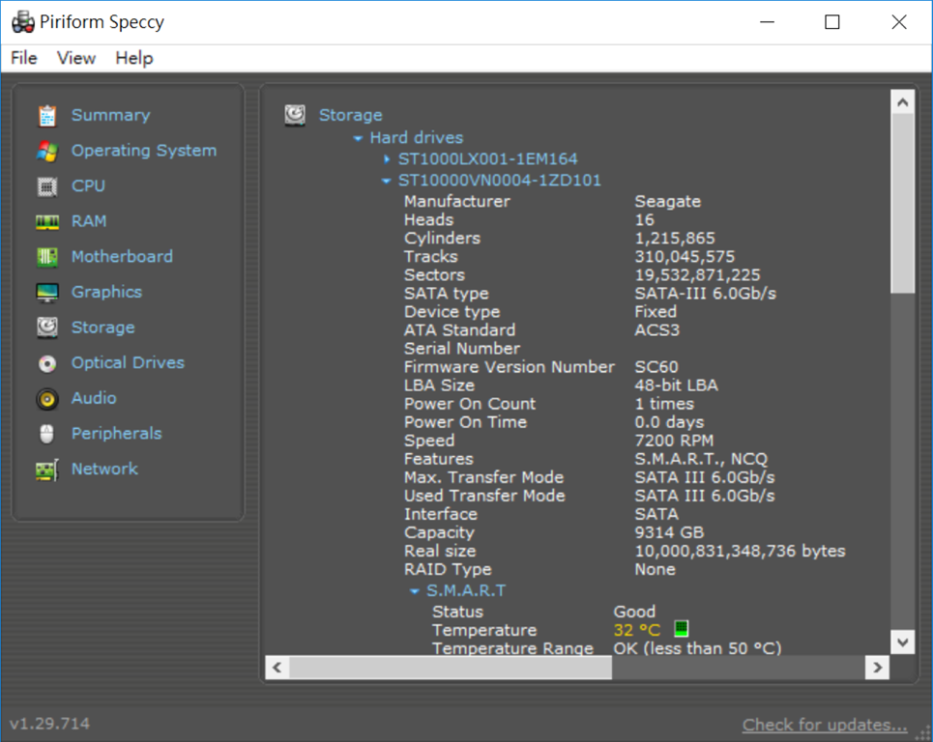Viewport: 933px width, 742px height.
Task: Select the Network icon in sidebar
Action: click(47, 470)
